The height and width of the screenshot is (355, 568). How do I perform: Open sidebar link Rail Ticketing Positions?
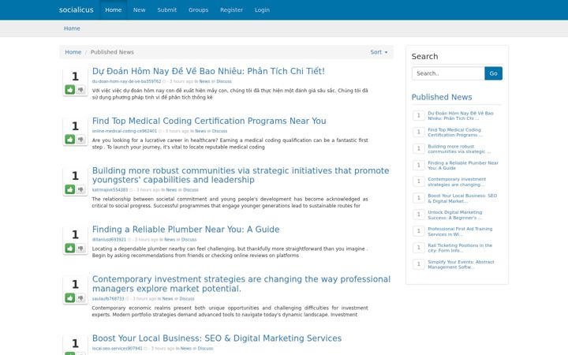(460, 248)
